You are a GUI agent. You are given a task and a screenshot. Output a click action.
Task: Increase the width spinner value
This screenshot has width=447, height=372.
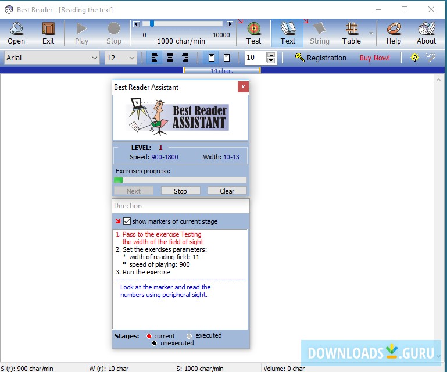point(271,55)
